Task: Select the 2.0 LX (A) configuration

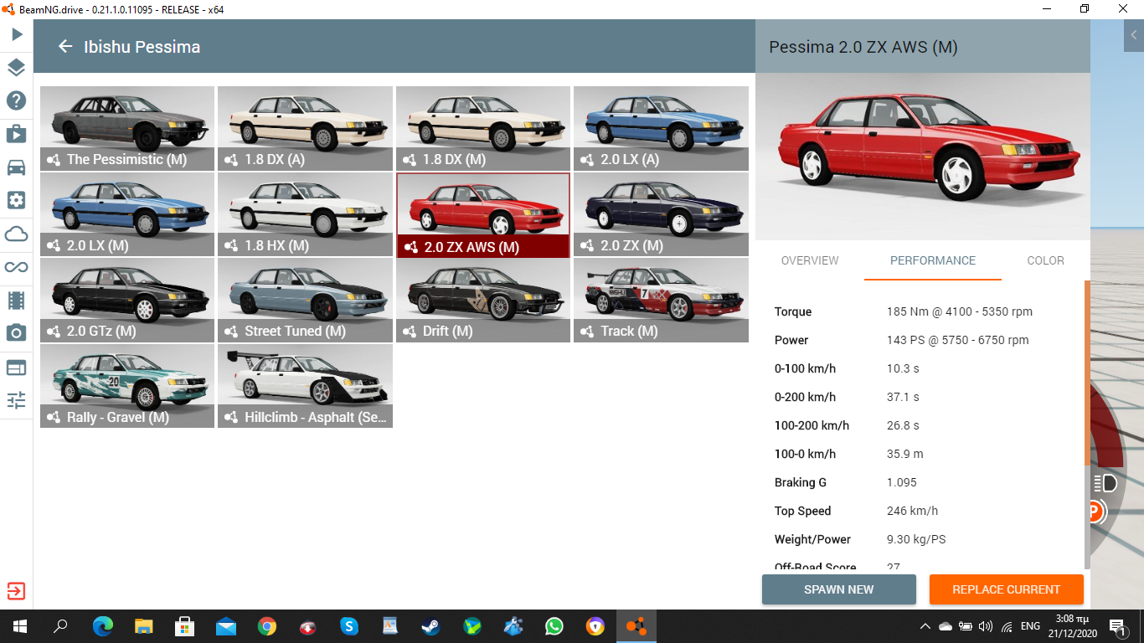Action: pyautogui.click(x=661, y=128)
